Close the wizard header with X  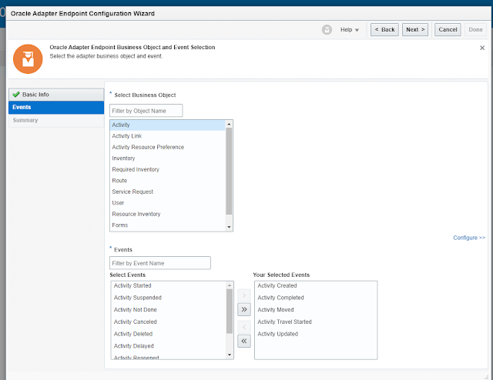(x=482, y=48)
